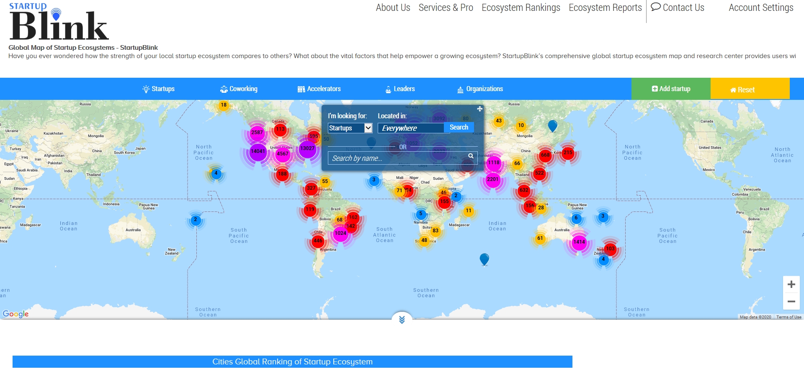The height and width of the screenshot is (369, 804).
Task: Open the 119 cluster near Peru
Action: pos(310,209)
